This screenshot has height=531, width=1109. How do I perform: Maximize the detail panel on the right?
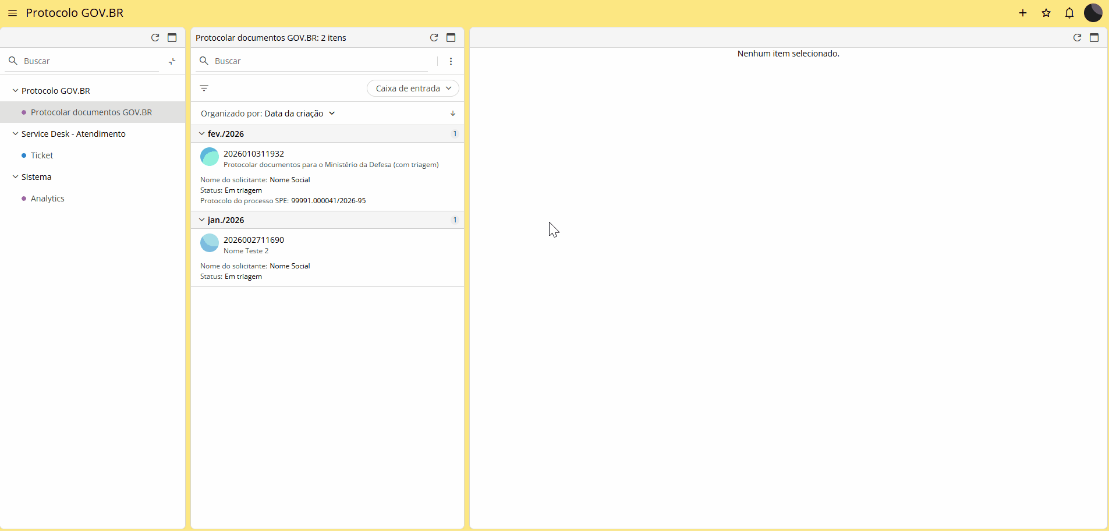point(1094,37)
